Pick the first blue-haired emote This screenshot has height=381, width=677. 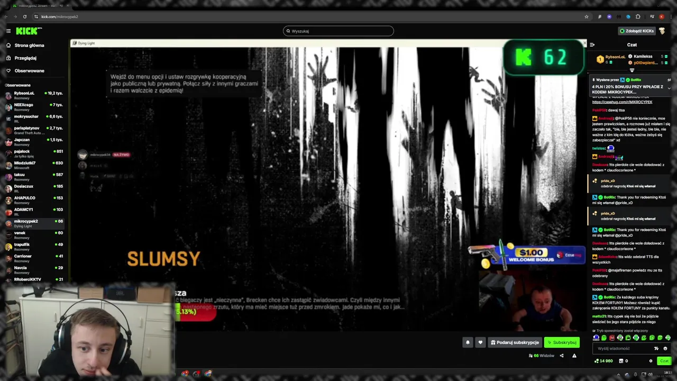[x=596, y=338]
